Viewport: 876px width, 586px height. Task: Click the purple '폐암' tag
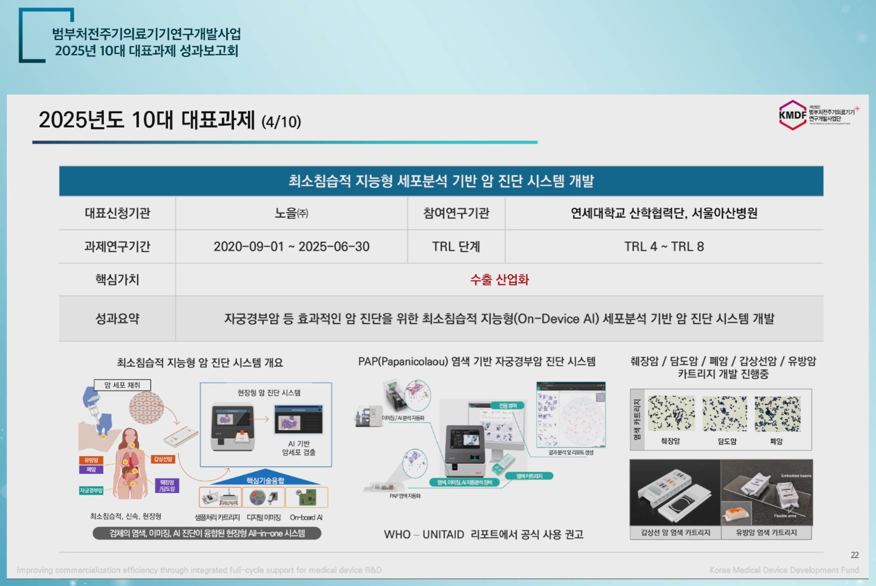pyautogui.click(x=91, y=469)
